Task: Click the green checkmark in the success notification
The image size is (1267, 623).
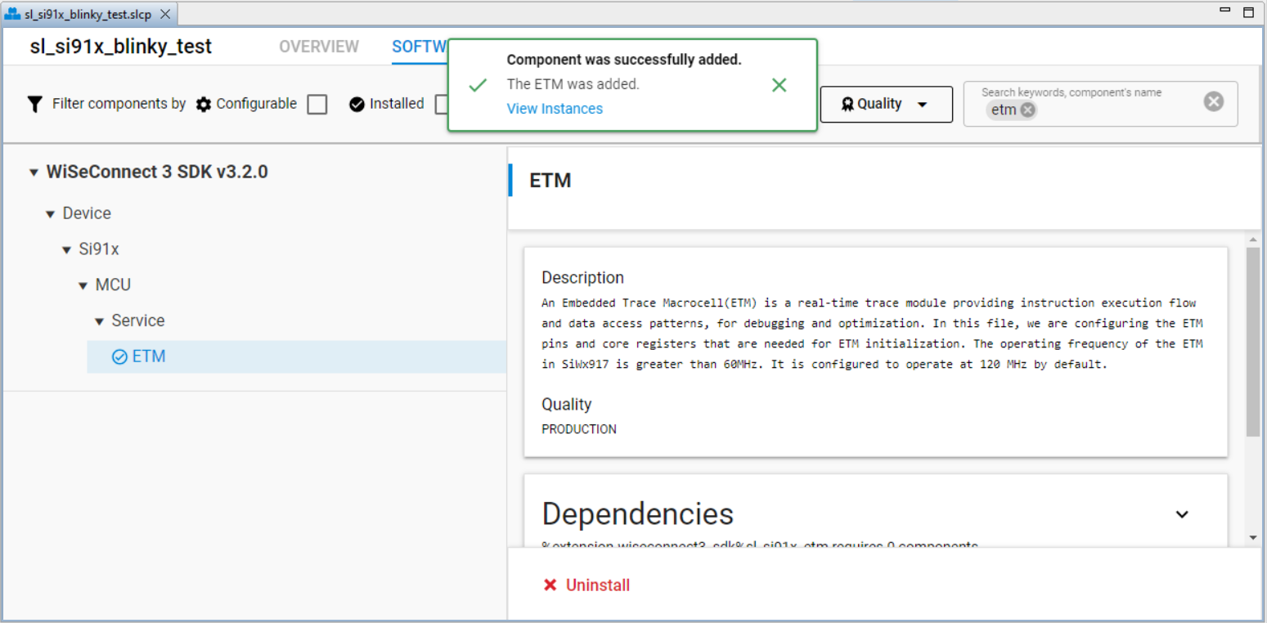Action: click(x=478, y=84)
